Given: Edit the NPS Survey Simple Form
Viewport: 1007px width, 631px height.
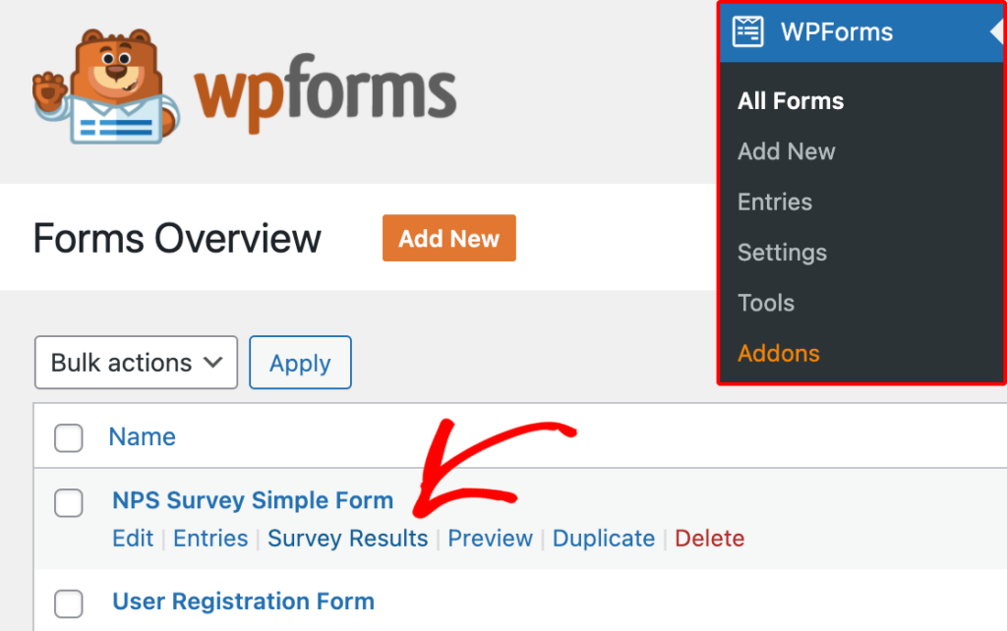Looking at the screenshot, I should pyautogui.click(x=133, y=538).
